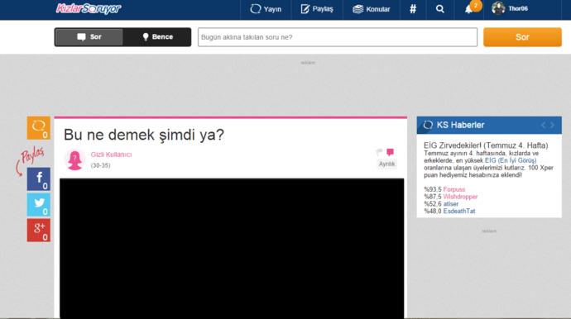The width and height of the screenshot is (571, 319).
Task: Click the orange comment count icon
Action: pyautogui.click(x=39, y=128)
